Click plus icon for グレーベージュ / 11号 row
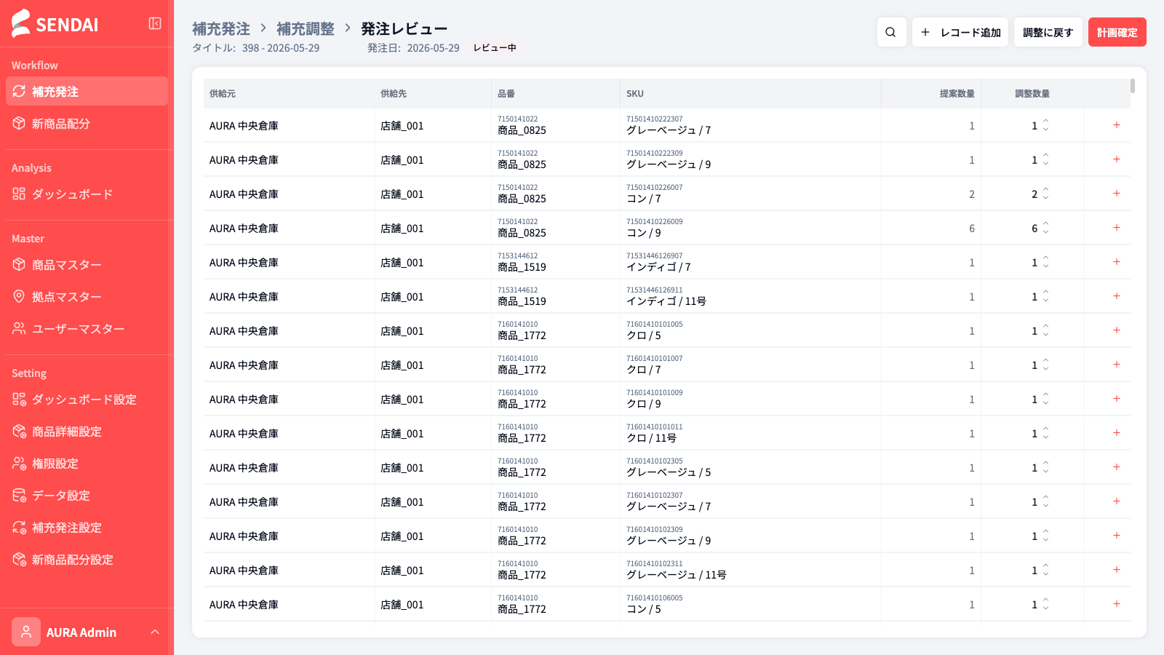 tap(1117, 570)
